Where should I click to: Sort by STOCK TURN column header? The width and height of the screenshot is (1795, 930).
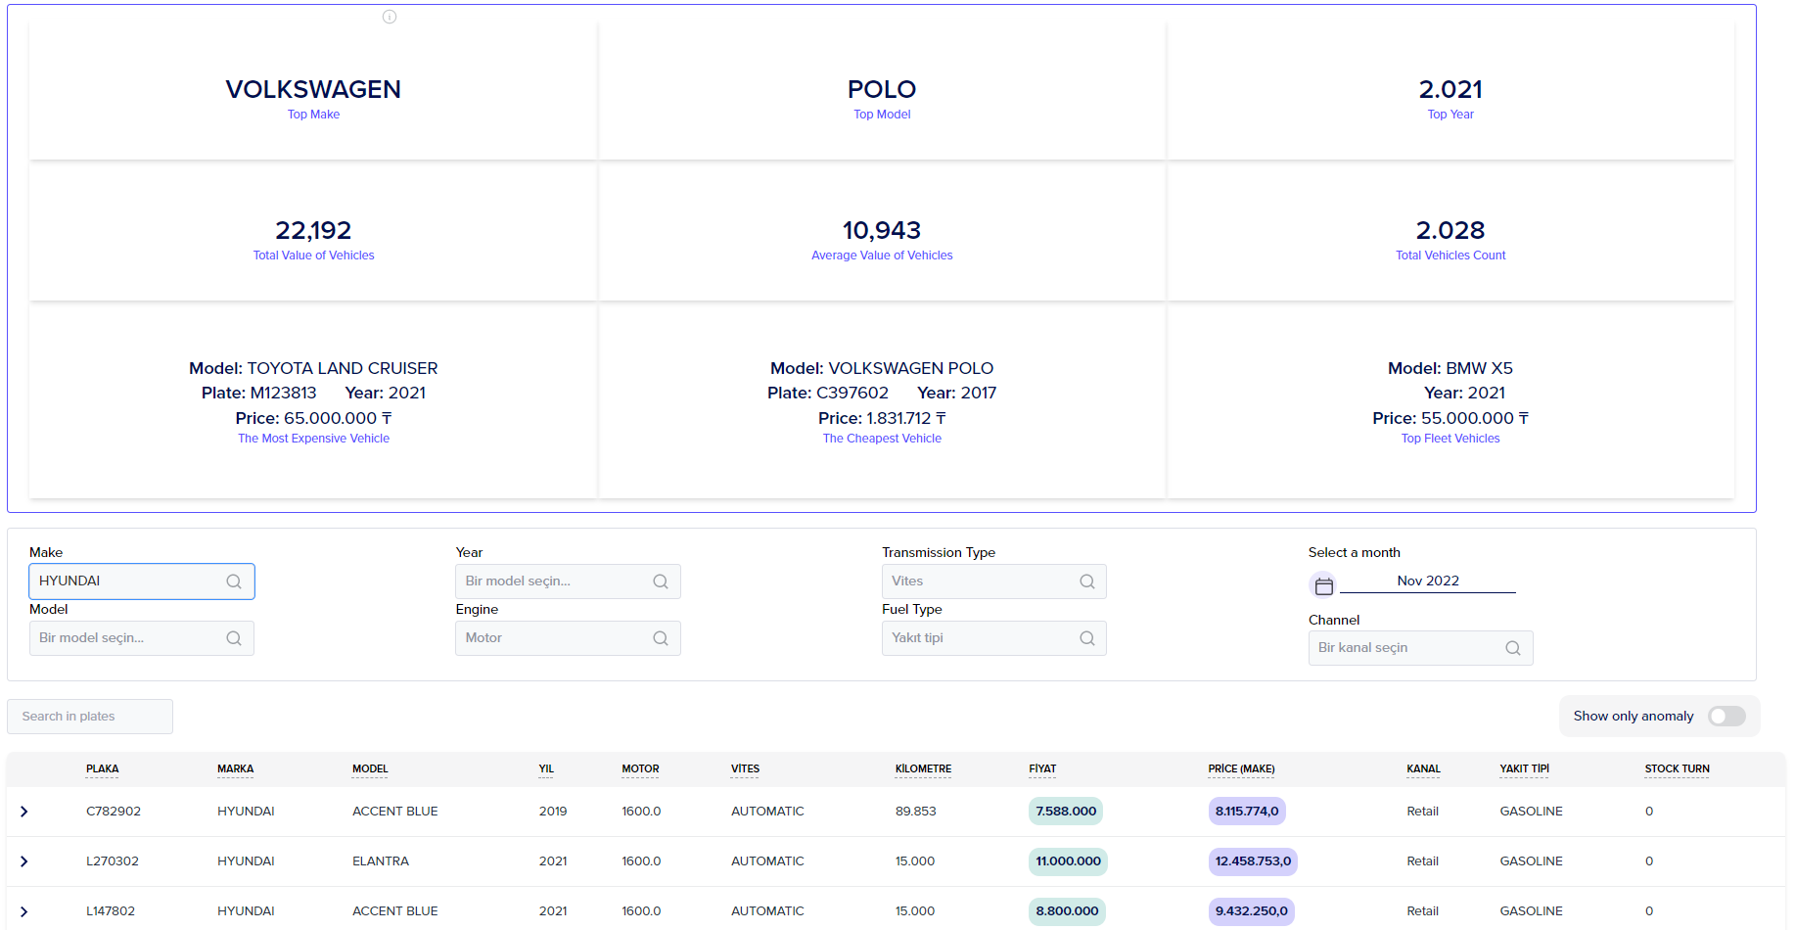pyautogui.click(x=1677, y=769)
